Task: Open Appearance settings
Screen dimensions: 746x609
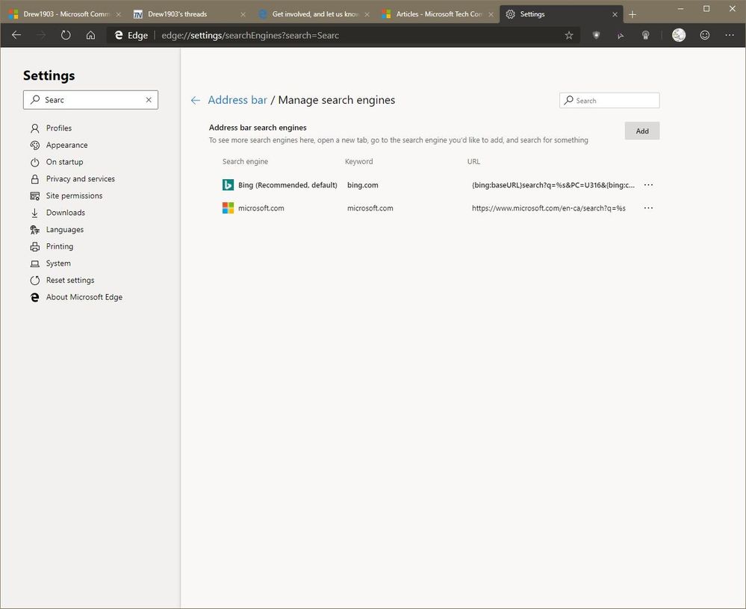Action: click(66, 145)
